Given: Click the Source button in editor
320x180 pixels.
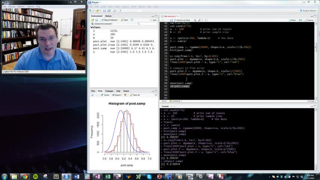Looking at the screenshot, I should pyautogui.click(x=309, y=20).
